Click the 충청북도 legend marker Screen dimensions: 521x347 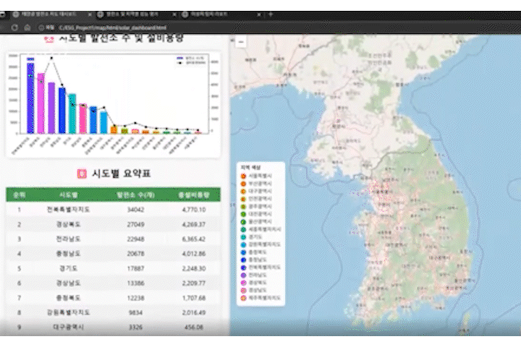point(243,252)
